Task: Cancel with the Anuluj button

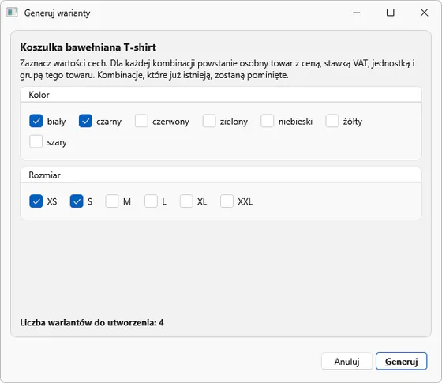Action: pos(346,362)
